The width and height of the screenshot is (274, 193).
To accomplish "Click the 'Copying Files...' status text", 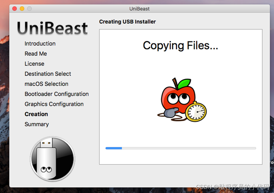I will click(181, 46).
